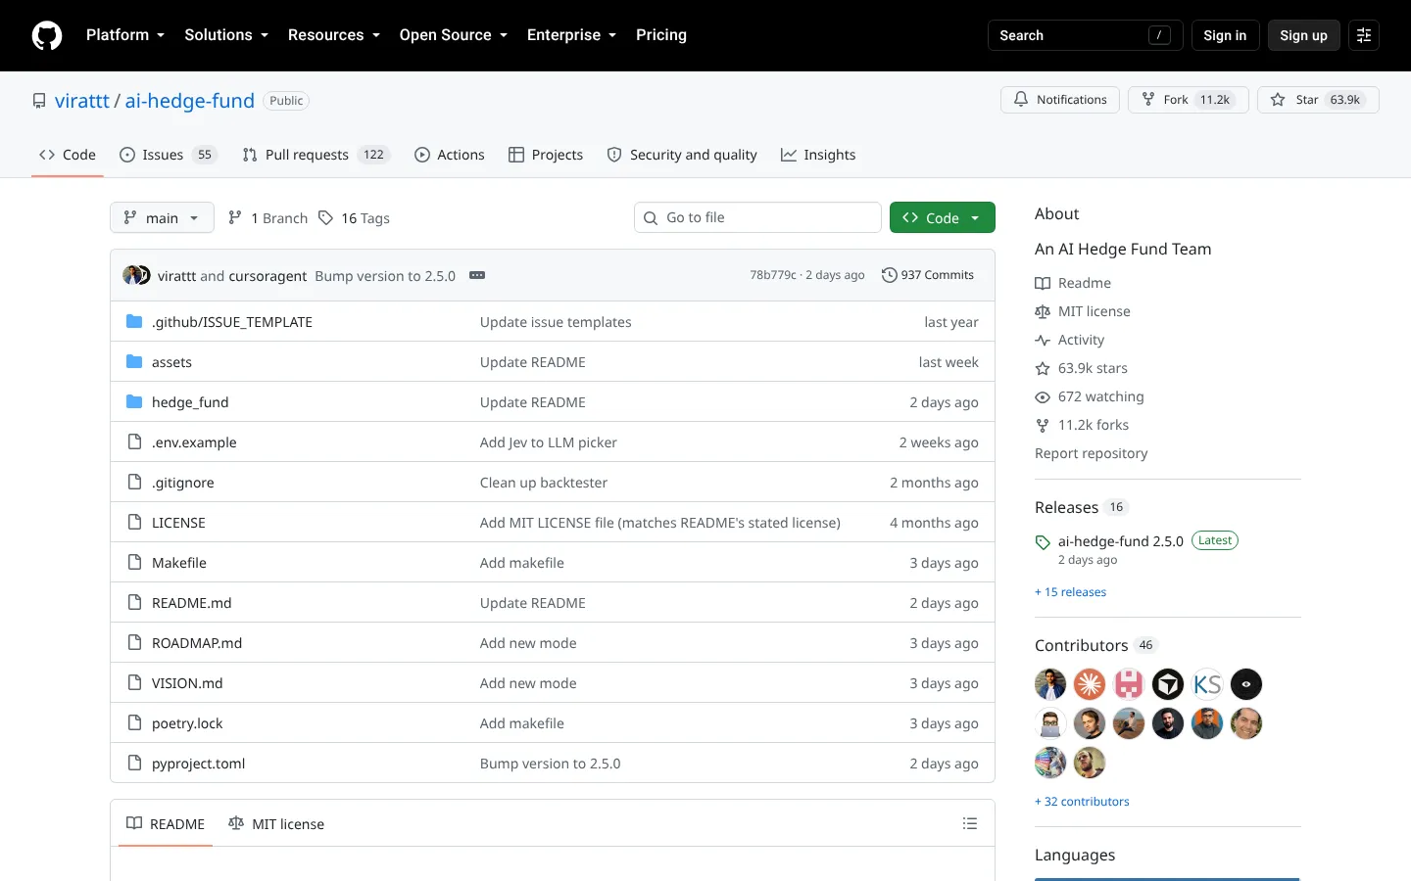
Task: Star this repository
Action: tap(1318, 100)
